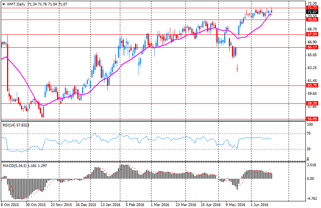Viewport: 321px width, 208px height.
Task: Open the chart menu triangle beside WMT,Daily
Action: (4, 4)
